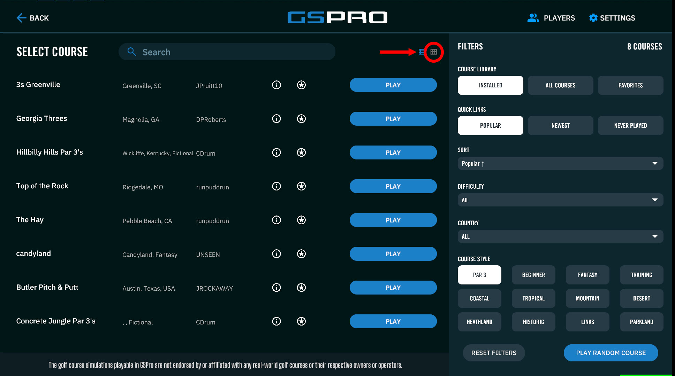The image size is (675, 376).
Task: Open info for 3s Greenville
Action: pyautogui.click(x=276, y=85)
